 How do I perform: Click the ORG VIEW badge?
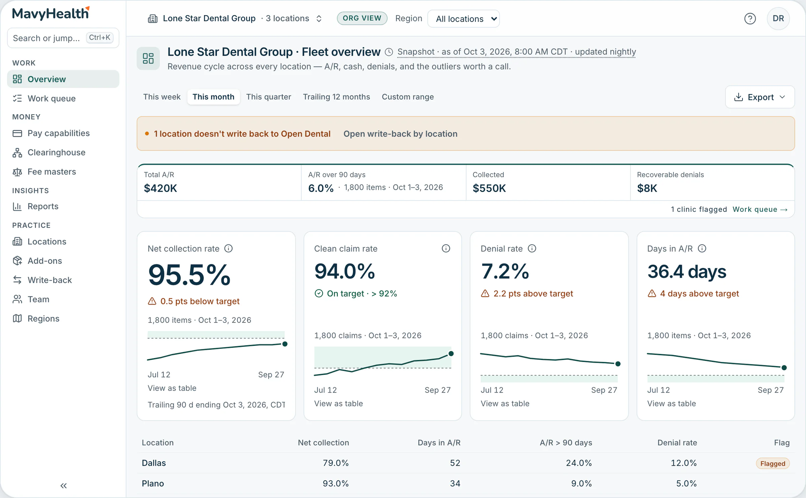tap(362, 18)
